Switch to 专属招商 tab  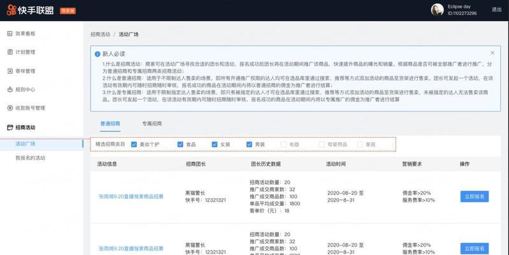152,124
